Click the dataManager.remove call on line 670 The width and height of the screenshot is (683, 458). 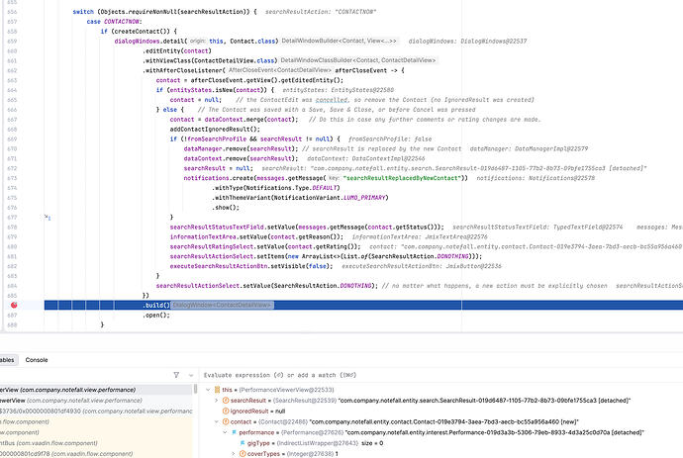click(241, 149)
